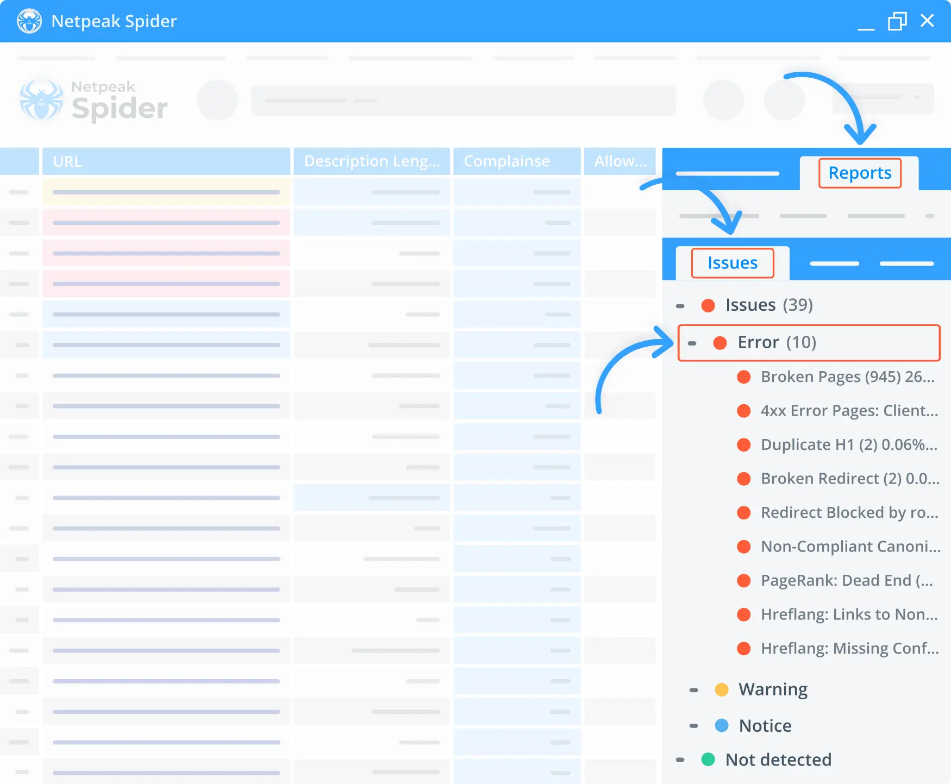Click the red dot beside Broken Redirect
951x784 pixels.
click(744, 479)
